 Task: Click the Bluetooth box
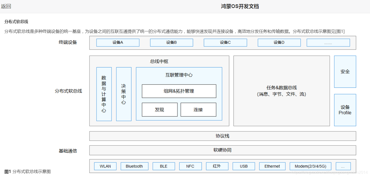tap(134, 166)
